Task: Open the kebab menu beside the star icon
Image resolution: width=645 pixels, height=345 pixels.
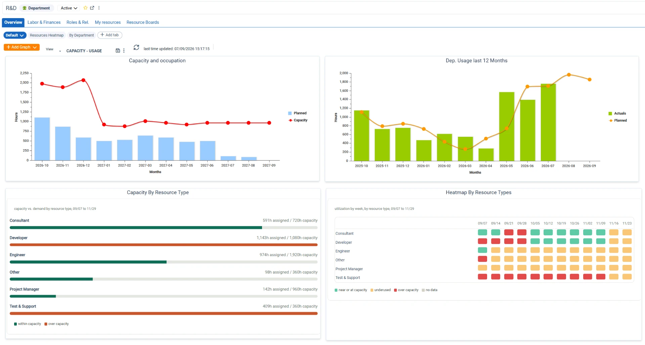Action: (99, 8)
